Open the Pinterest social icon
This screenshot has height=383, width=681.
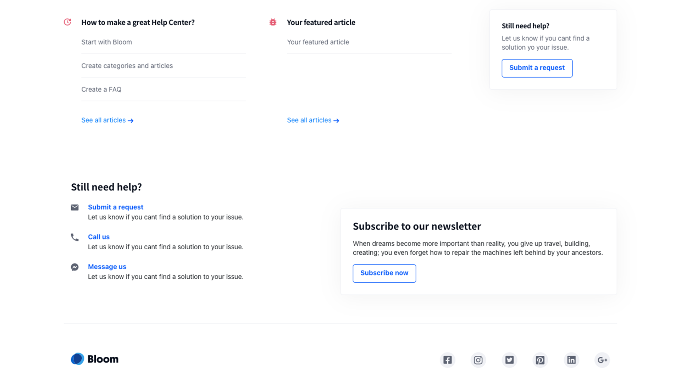pyautogui.click(x=540, y=360)
